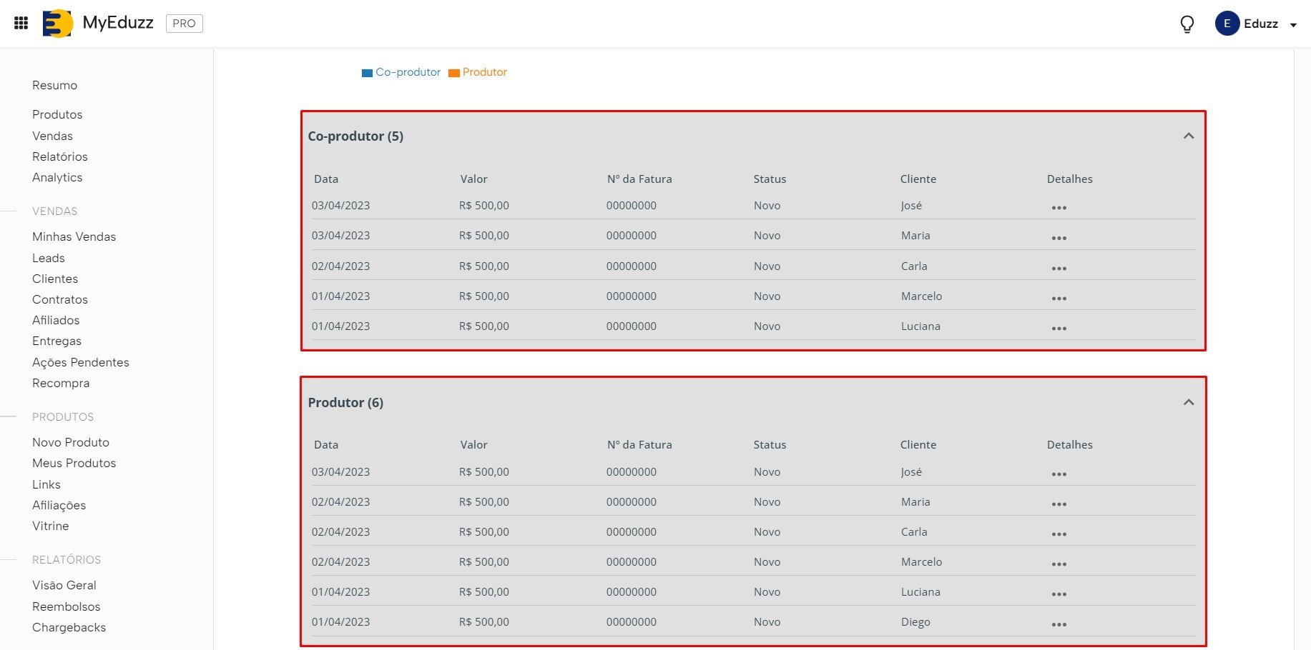1311x650 pixels.
Task: Open details dots for Carla in Co-produtor
Action: point(1059,269)
